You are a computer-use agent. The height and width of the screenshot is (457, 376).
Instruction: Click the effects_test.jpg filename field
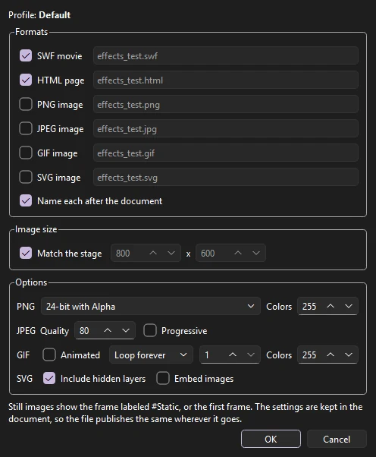click(226, 128)
